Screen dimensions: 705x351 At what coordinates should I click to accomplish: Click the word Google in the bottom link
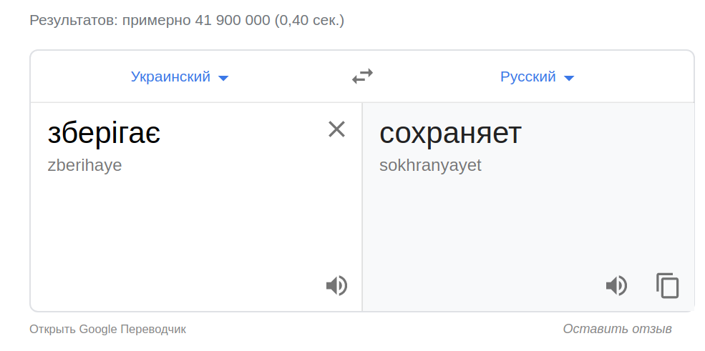click(x=97, y=329)
